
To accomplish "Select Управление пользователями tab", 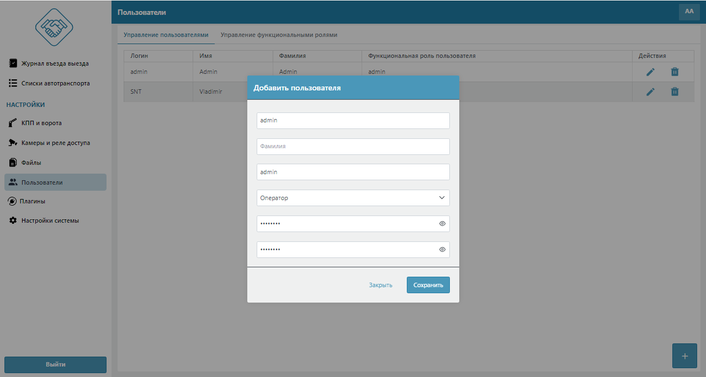I will (166, 35).
